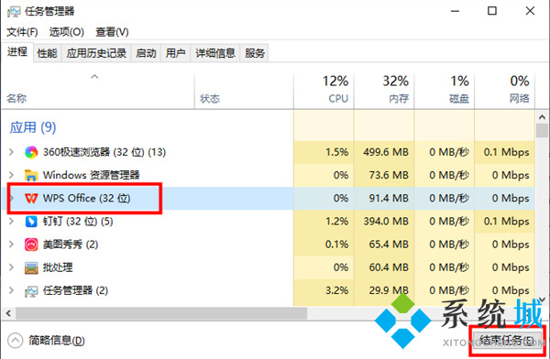Switch to the 启动 tab
This screenshot has height=359, width=550.
[146, 53]
